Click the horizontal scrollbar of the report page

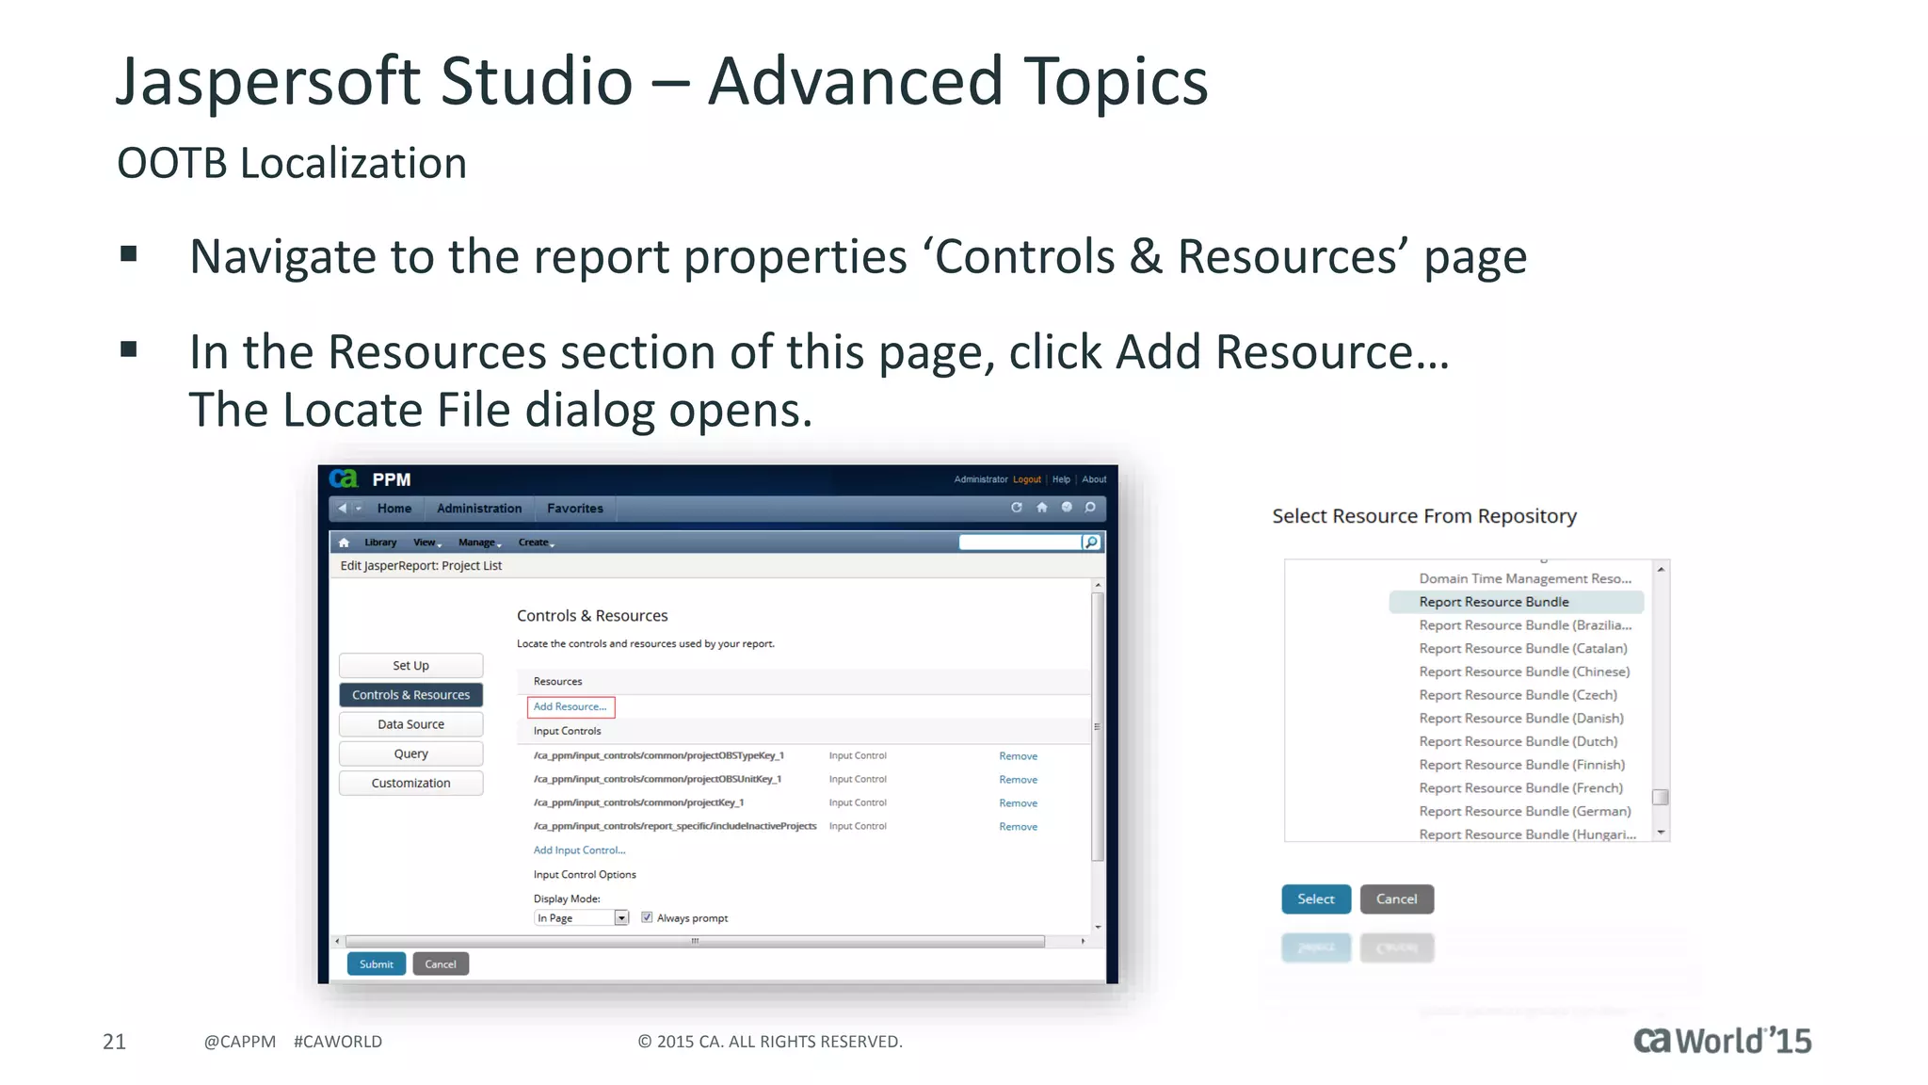tap(695, 941)
